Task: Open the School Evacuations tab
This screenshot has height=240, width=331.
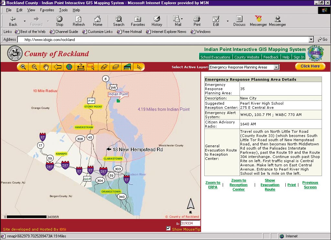Action: tap(215, 57)
